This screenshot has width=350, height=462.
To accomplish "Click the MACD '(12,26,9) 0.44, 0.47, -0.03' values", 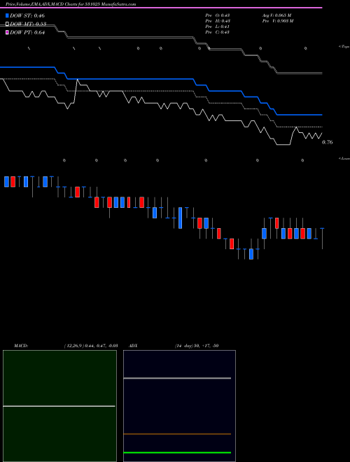I will [91, 346].
